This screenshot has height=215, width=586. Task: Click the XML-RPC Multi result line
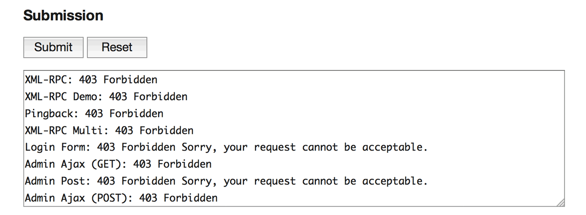click(x=109, y=130)
